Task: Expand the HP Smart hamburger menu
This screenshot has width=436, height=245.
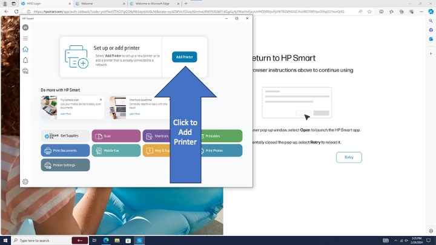Action: [x=25, y=38]
